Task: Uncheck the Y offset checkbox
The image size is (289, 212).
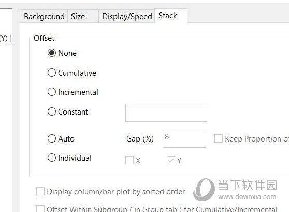Action: pyautogui.click(x=171, y=160)
